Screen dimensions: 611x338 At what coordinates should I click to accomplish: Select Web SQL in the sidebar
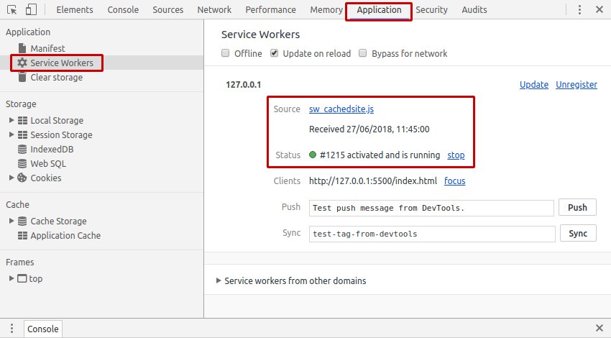(48, 164)
